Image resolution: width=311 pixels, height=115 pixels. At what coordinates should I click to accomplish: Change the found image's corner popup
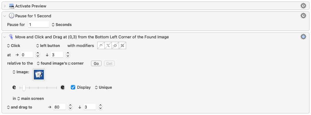tap(60, 63)
